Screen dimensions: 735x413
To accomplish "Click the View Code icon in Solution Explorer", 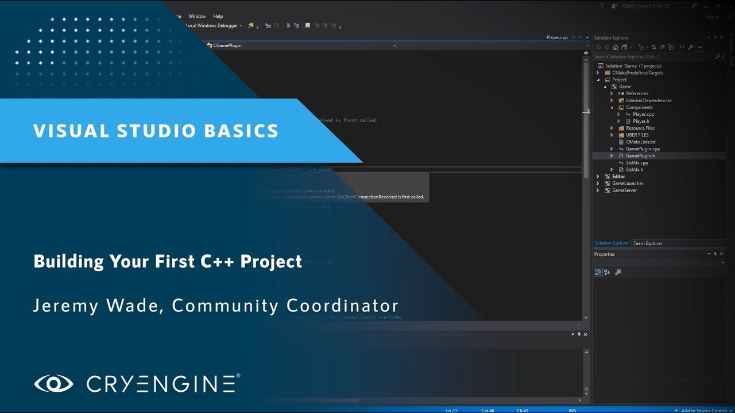I will click(682, 47).
